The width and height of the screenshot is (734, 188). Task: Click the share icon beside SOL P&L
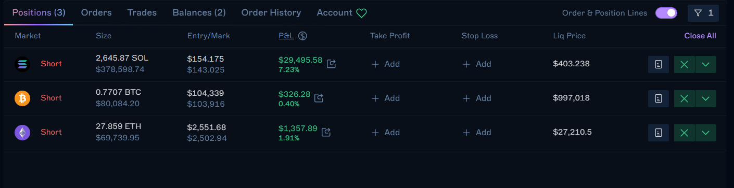pyautogui.click(x=332, y=64)
